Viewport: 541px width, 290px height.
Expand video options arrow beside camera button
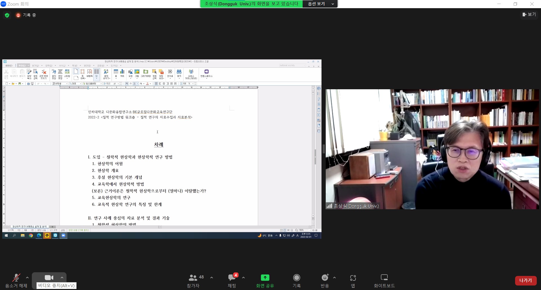(x=62, y=278)
